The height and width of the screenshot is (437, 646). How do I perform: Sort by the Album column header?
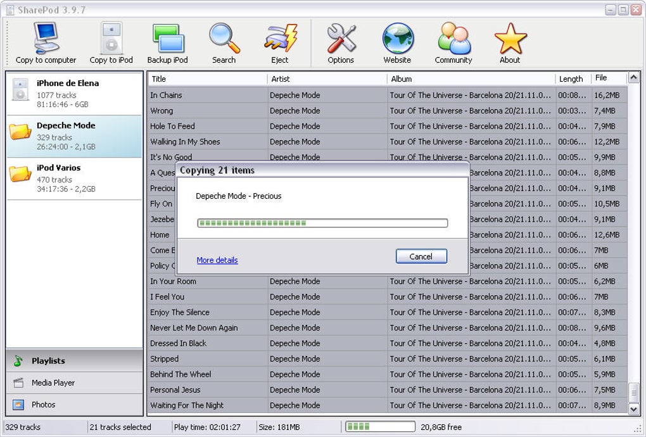(471, 79)
